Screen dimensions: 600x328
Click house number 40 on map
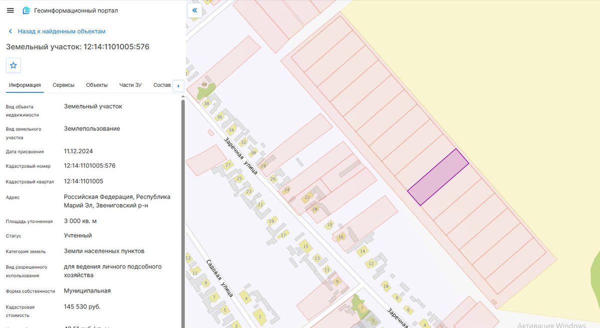click(204, 85)
